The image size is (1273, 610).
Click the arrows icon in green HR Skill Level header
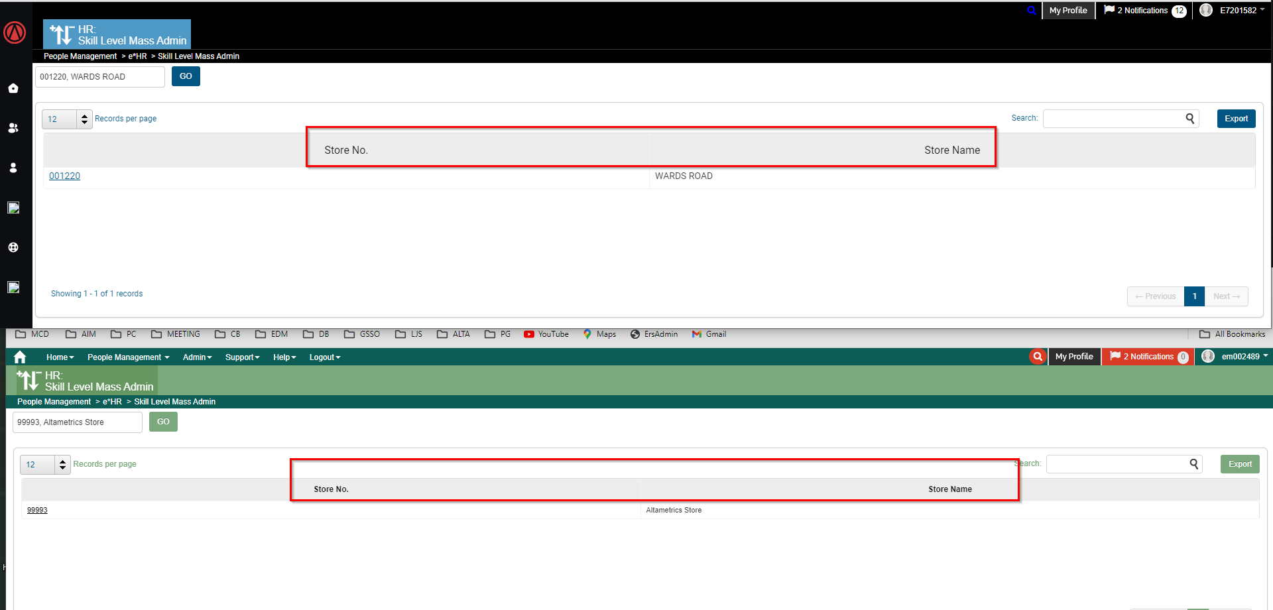[x=29, y=380]
